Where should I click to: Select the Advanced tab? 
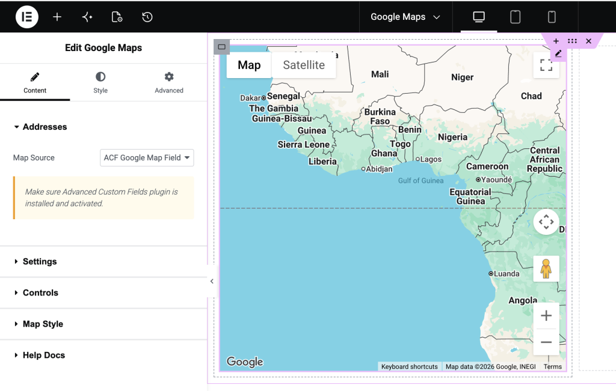tap(169, 83)
